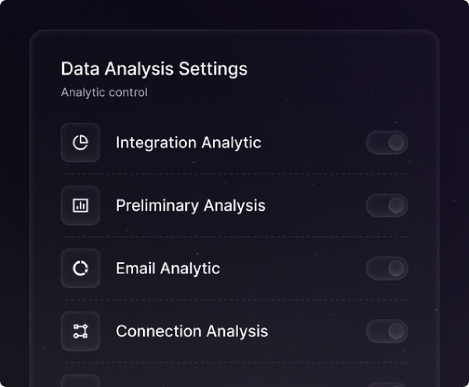Click the dashed divider under Email Analytic
Screen dimensions: 469x387
[234, 300]
